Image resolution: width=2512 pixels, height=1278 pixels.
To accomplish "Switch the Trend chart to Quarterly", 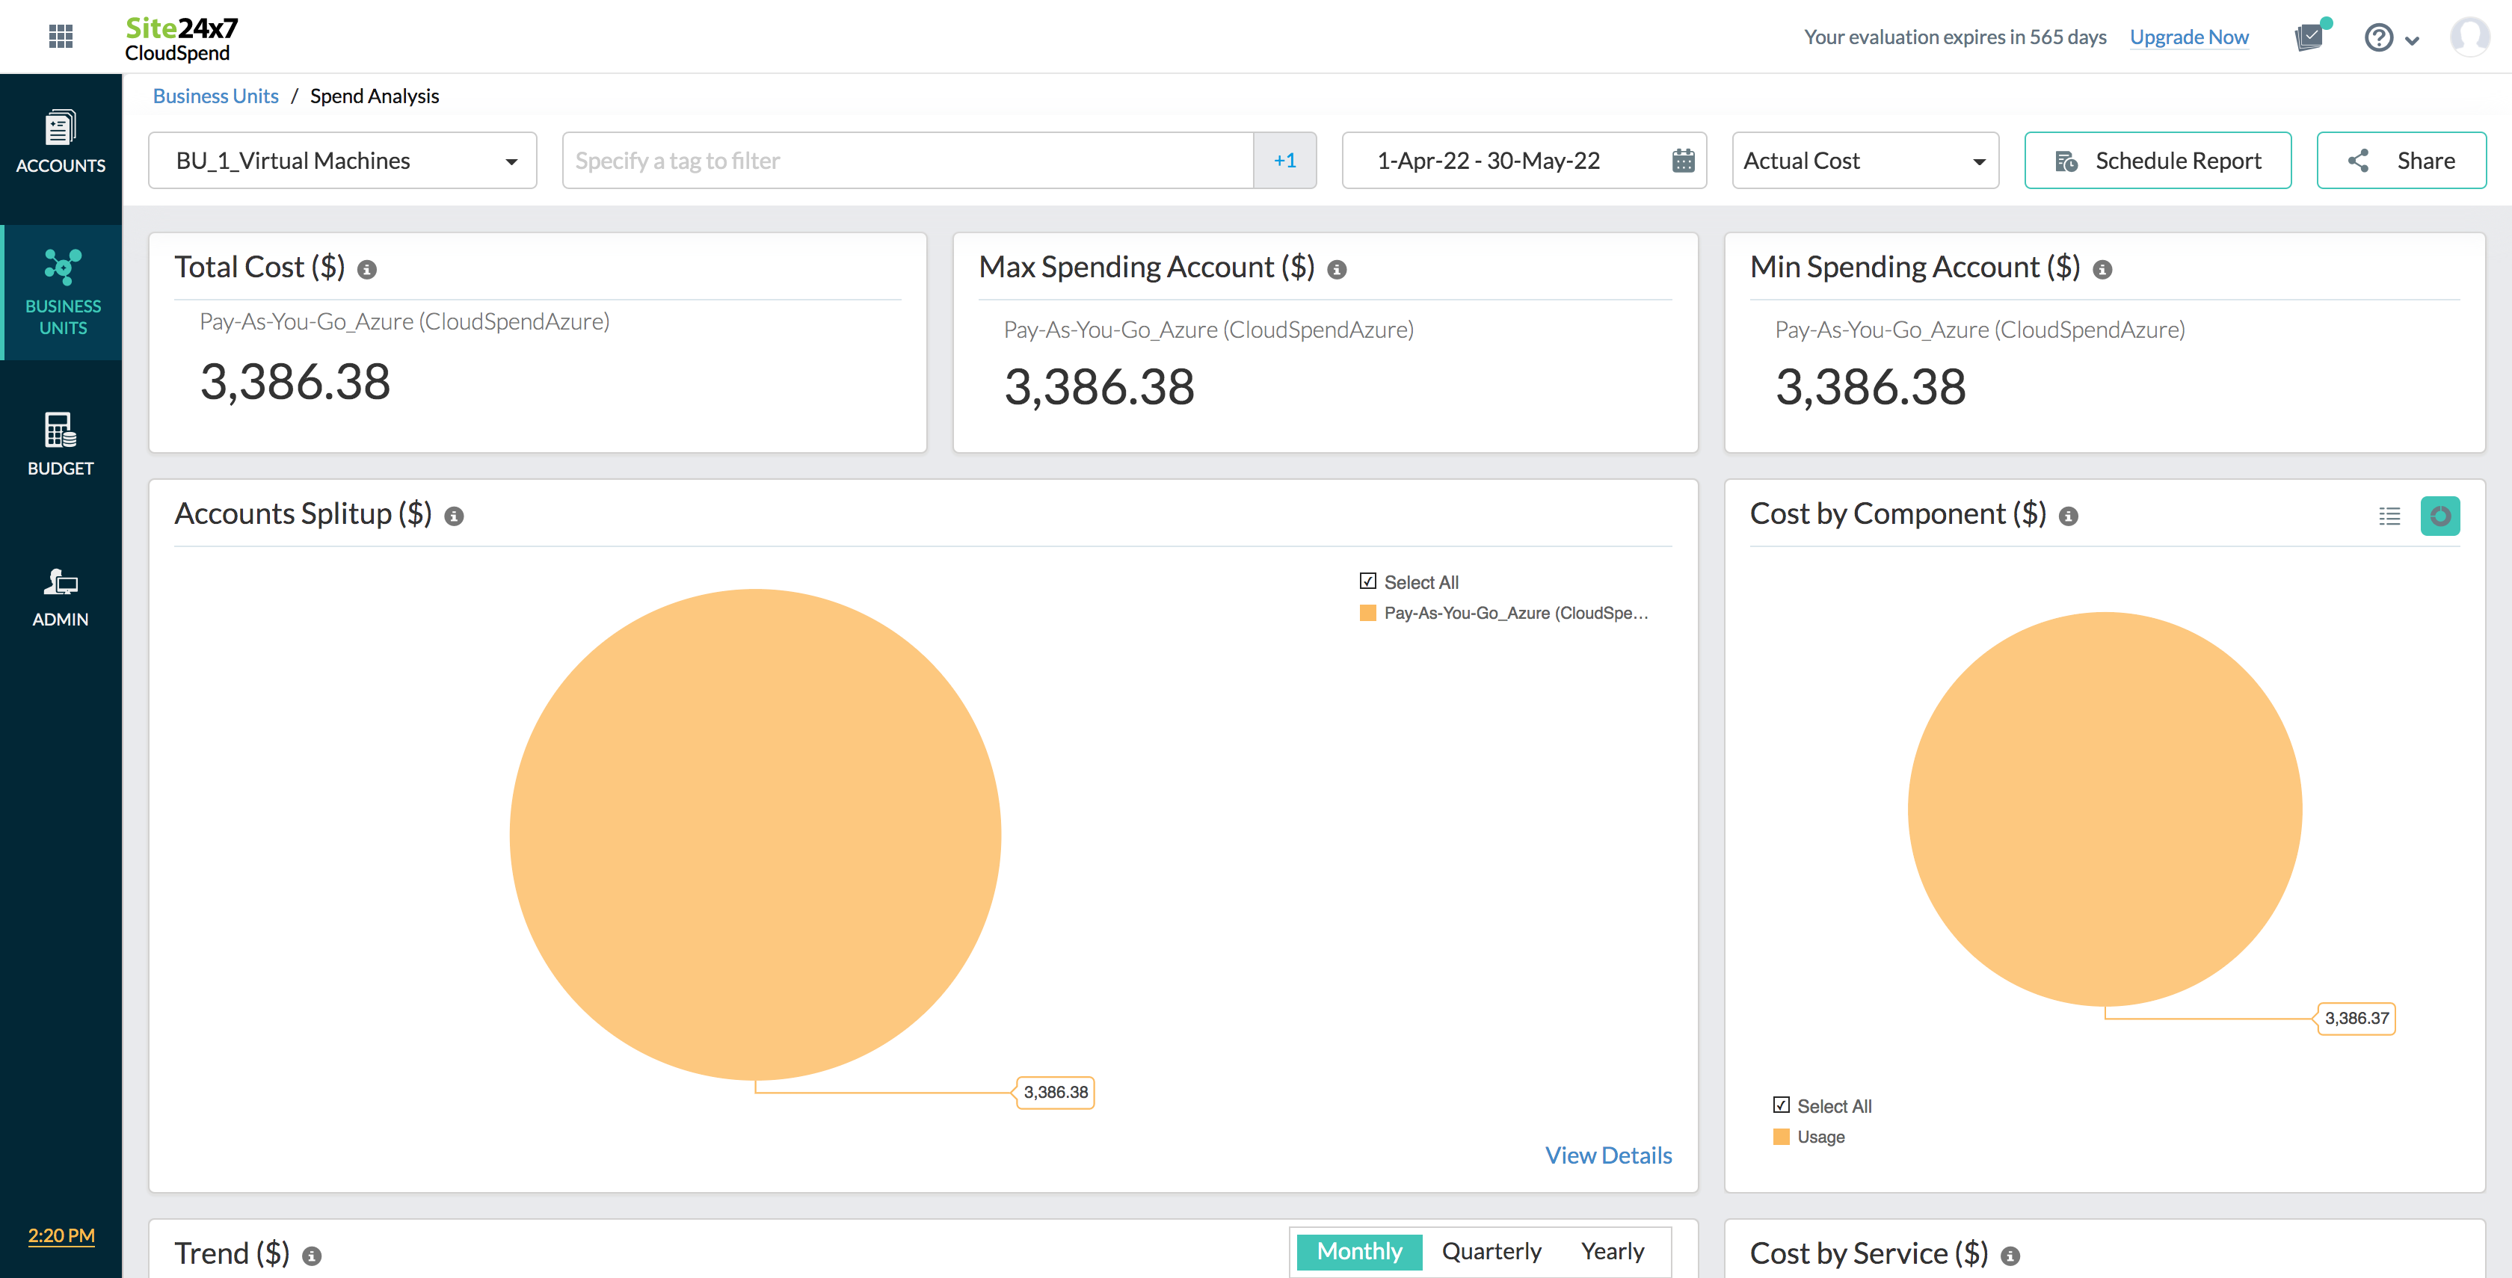I will click(1492, 1250).
